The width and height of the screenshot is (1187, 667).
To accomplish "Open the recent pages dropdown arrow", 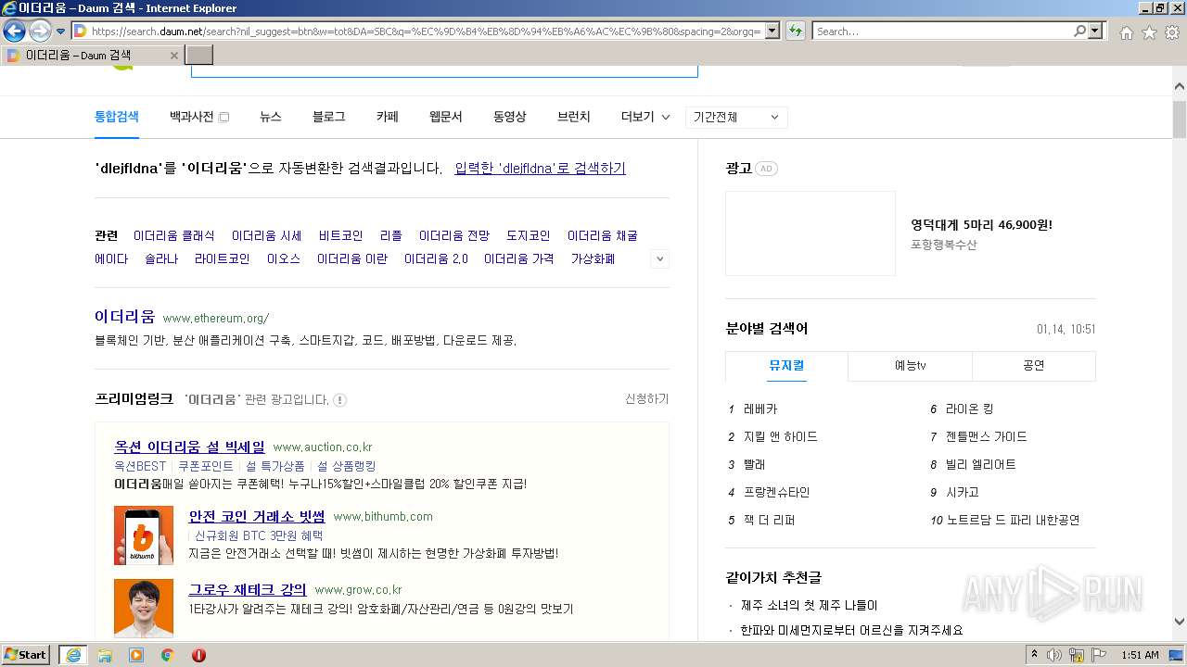I will [x=61, y=31].
